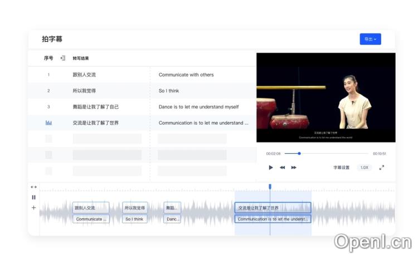Click the timeline playhead marker
This screenshot has width=418, height=255.
tap(270, 187)
